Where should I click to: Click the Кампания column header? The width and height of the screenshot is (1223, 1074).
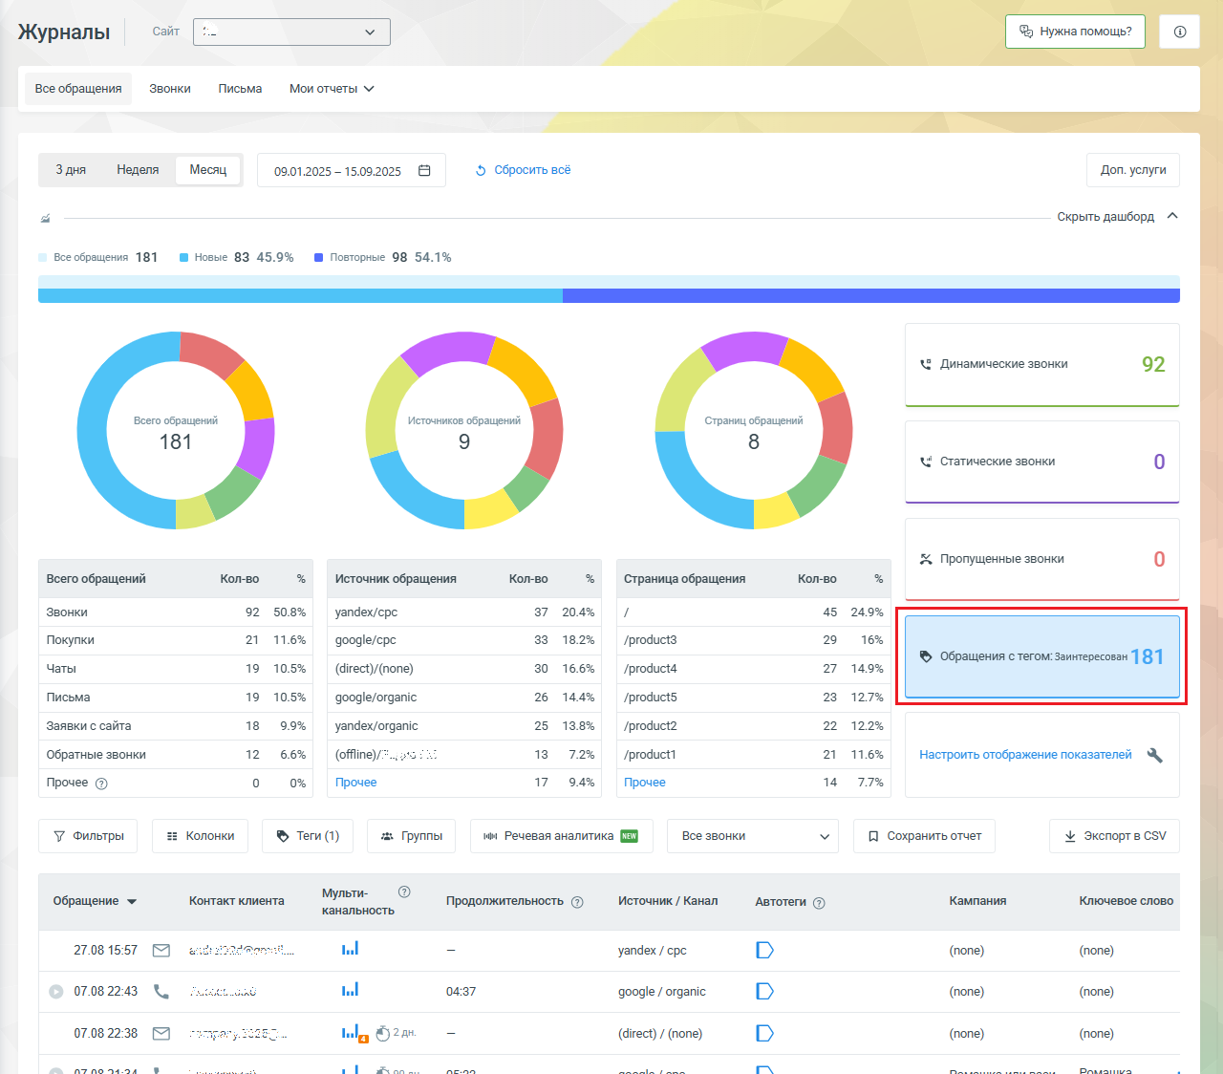(x=977, y=901)
